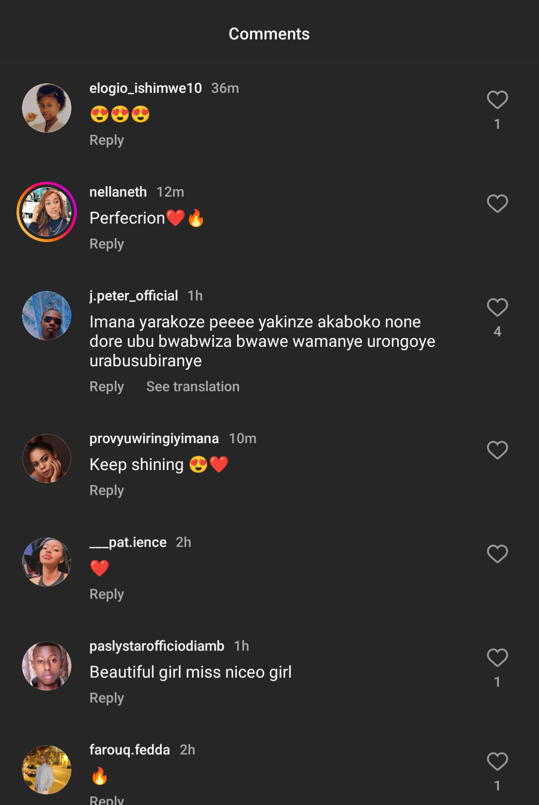
Task: Reply to Beautiful girl miss niceo comment
Action: pyautogui.click(x=106, y=698)
